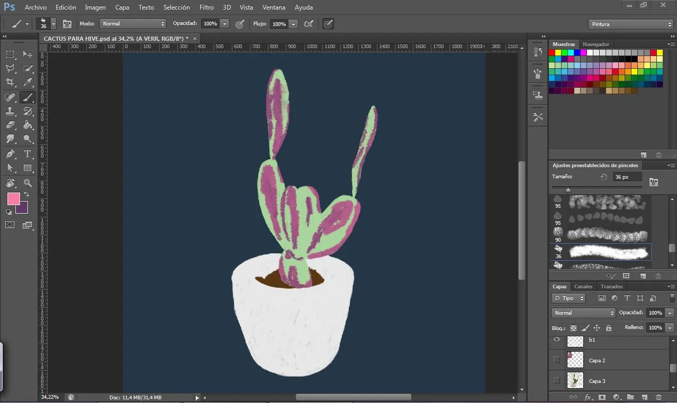Toggle lock all for layer
Image resolution: width=677 pixels, height=403 pixels.
[609, 328]
